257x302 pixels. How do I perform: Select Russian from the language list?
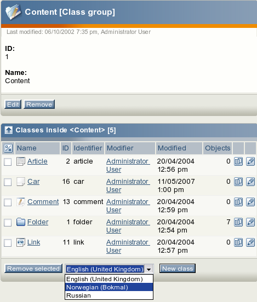tap(109, 295)
